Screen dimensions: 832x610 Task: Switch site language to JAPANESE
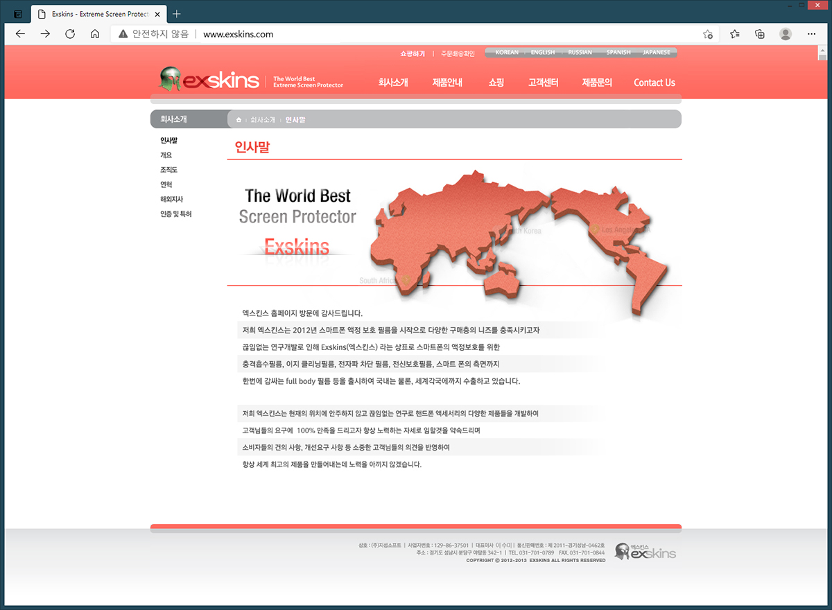pos(656,53)
